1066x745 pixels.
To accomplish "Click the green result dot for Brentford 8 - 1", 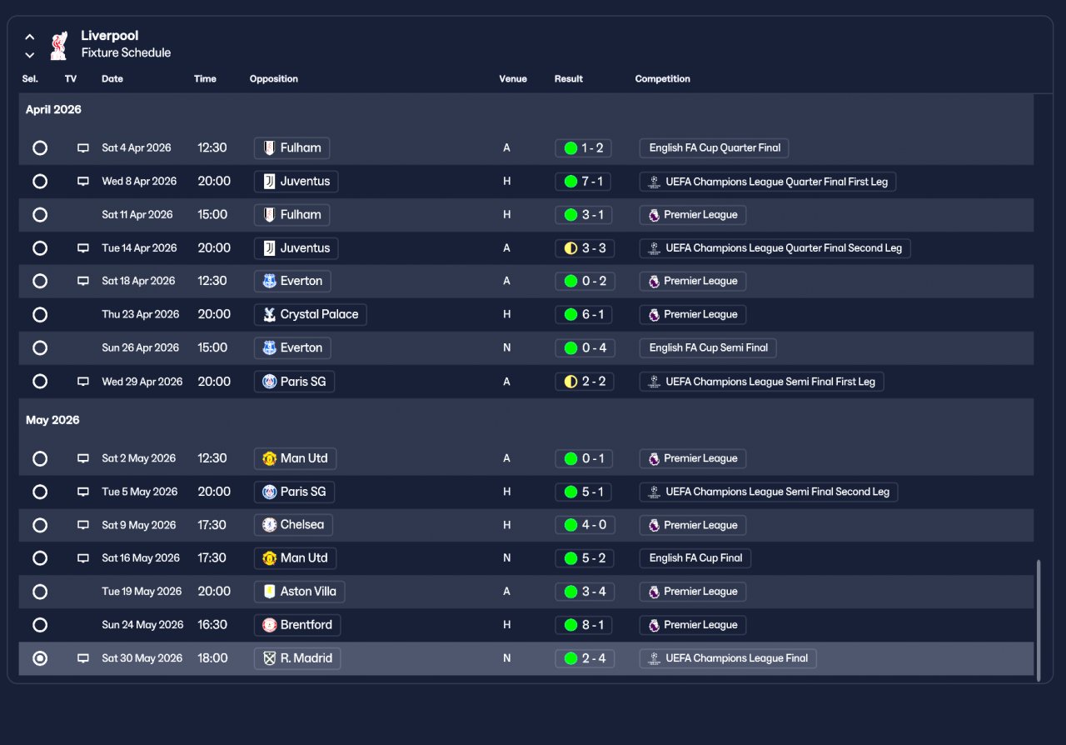I will click(x=570, y=625).
